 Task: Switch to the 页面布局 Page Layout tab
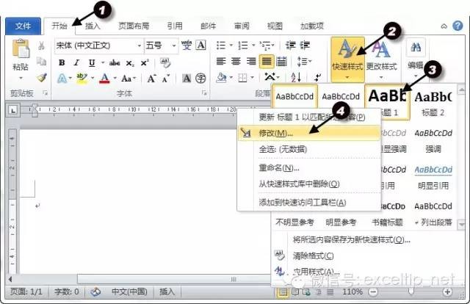pos(134,26)
